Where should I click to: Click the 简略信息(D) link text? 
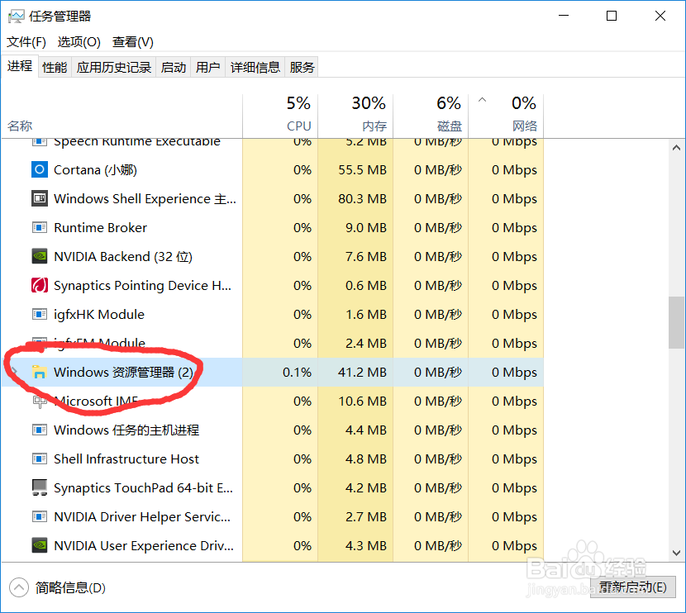coord(70,587)
